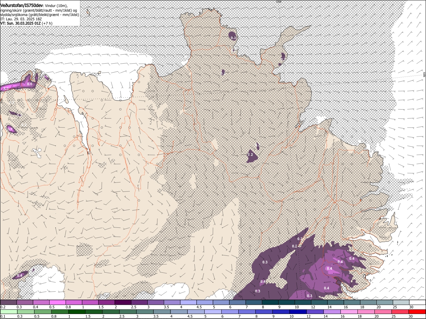
Task: Click the 0.5 value label on the map
Action: point(30,84)
